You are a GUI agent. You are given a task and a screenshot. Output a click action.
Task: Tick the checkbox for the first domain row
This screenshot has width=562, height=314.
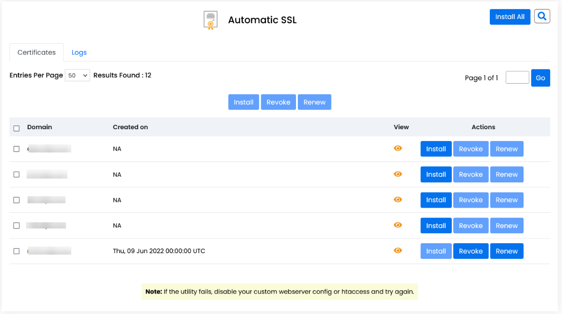[x=16, y=149]
